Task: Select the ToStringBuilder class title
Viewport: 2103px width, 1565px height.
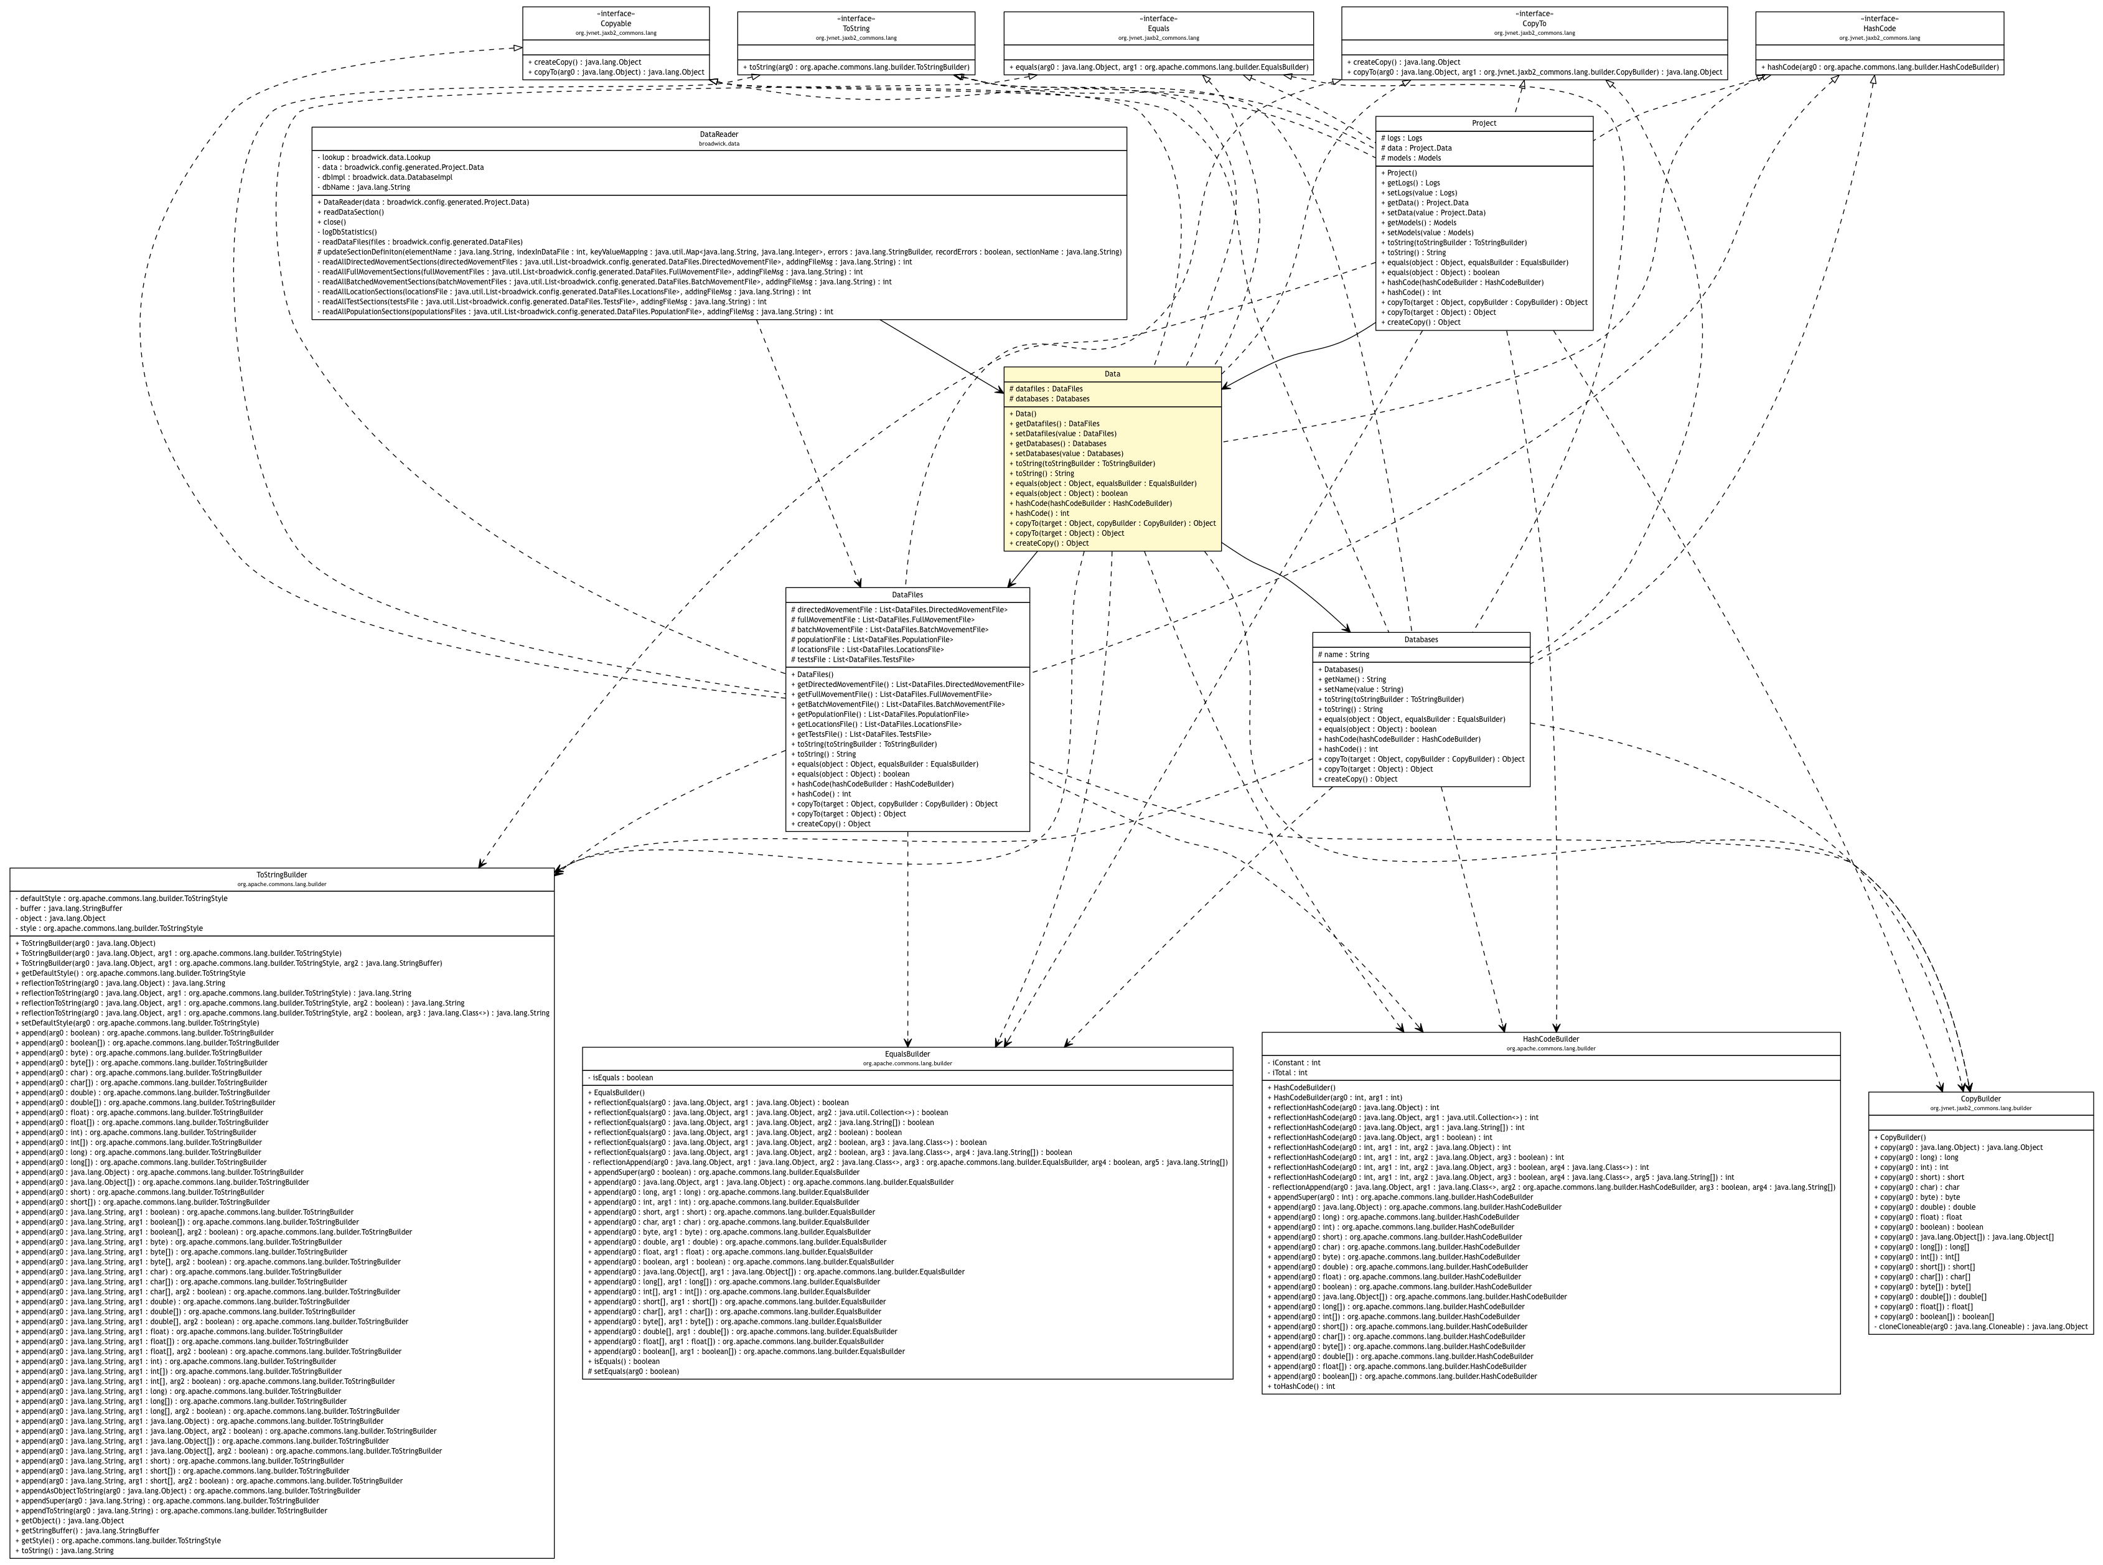Action: (x=281, y=876)
